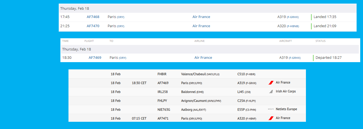Click ORY airport code in Departed 18:27 row
This screenshot has width=363, height=129.
[122, 58]
